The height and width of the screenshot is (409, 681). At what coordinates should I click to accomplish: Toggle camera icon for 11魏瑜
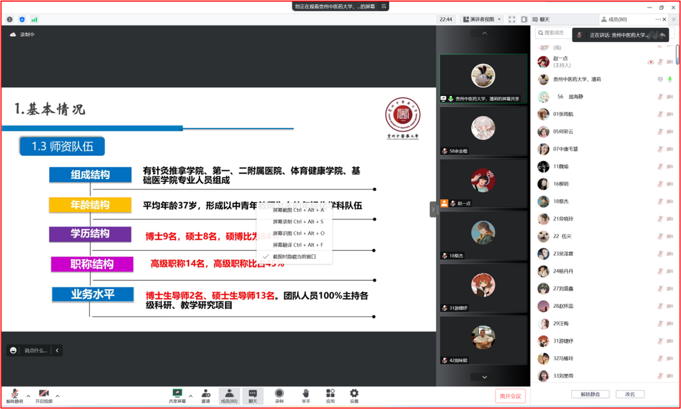(x=670, y=167)
